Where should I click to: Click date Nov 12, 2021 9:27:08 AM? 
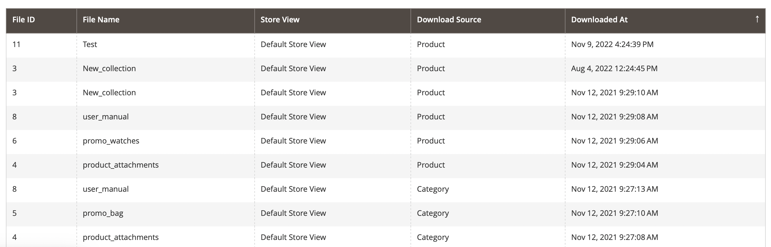click(x=615, y=237)
